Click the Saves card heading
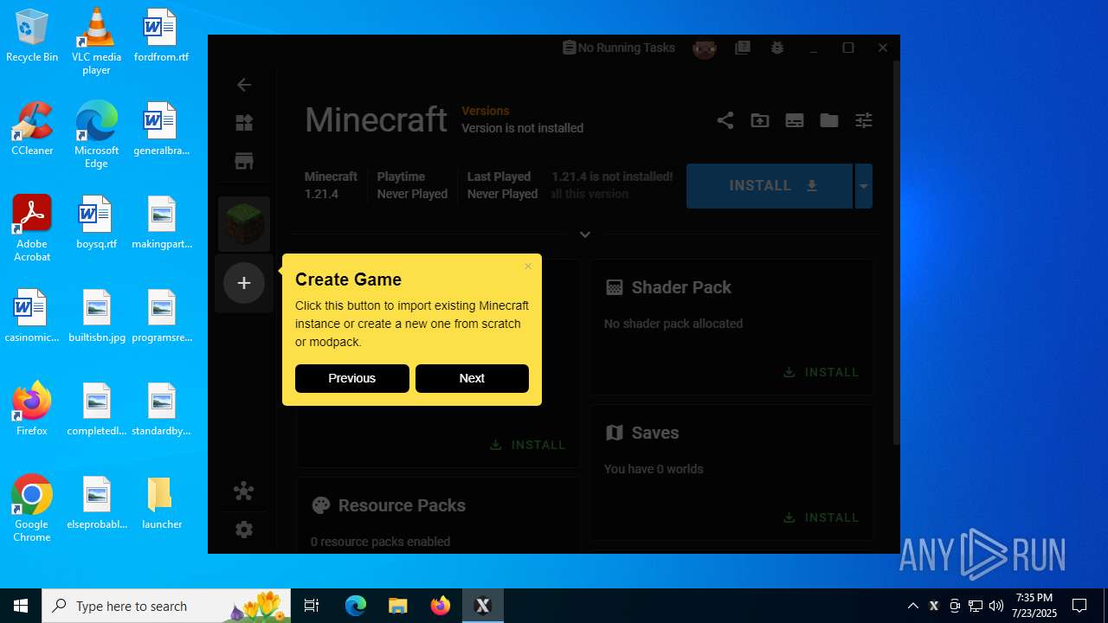This screenshot has height=623, width=1108. pos(655,433)
